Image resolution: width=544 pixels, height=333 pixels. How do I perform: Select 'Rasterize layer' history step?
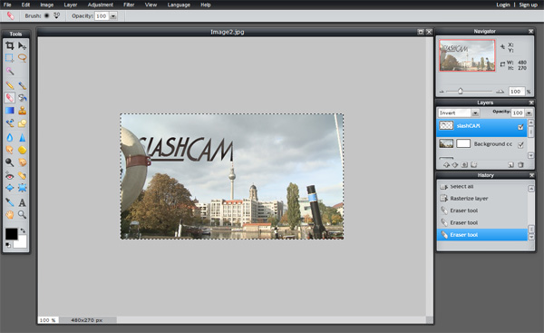[482, 199]
